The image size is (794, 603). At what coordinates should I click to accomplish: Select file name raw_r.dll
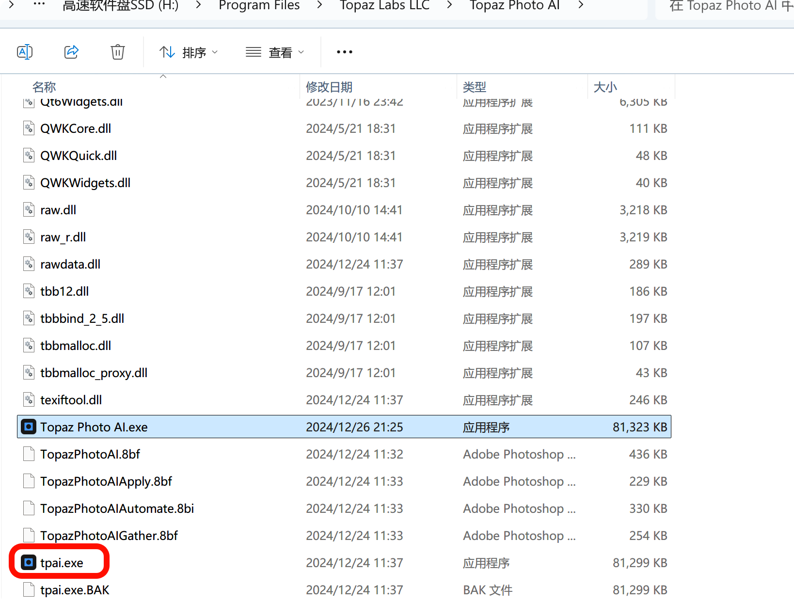[63, 237]
